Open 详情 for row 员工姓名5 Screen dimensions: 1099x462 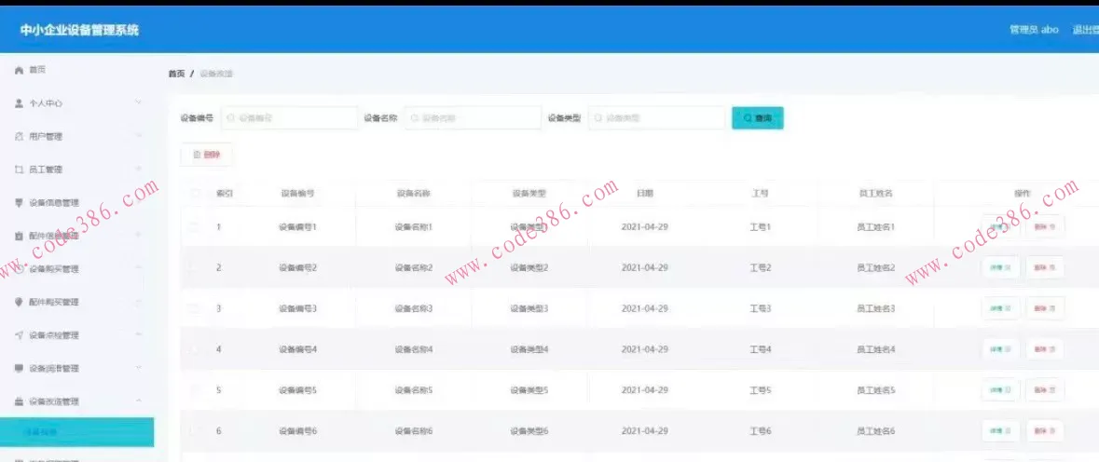click(x=1000, y=390)
